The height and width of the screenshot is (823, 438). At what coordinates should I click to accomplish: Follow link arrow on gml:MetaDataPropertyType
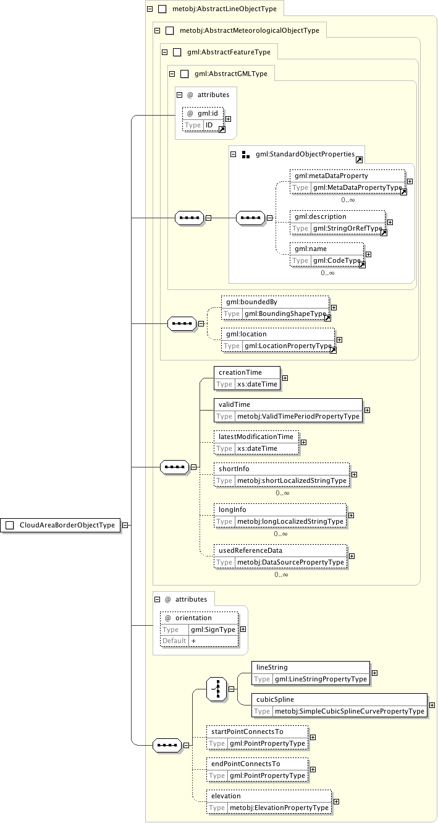[x=403, y=192]
